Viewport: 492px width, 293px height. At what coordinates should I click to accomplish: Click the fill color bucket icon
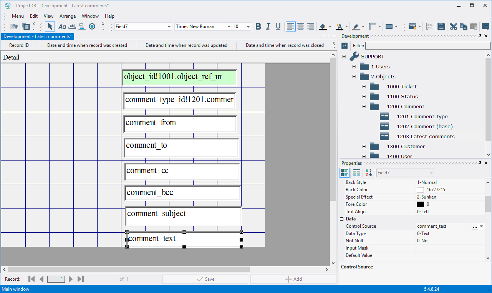(323, 26)
